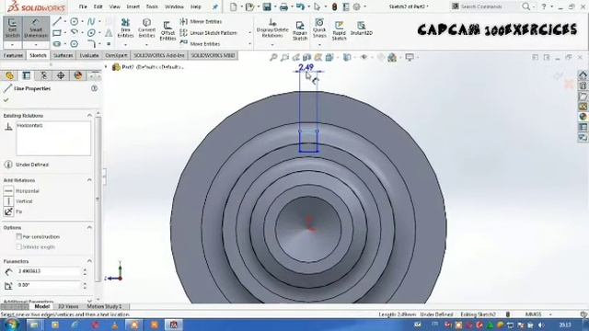The image size is (589, 331).
Task: Activate the Smart Dimension tool
Action: [36, 29]
